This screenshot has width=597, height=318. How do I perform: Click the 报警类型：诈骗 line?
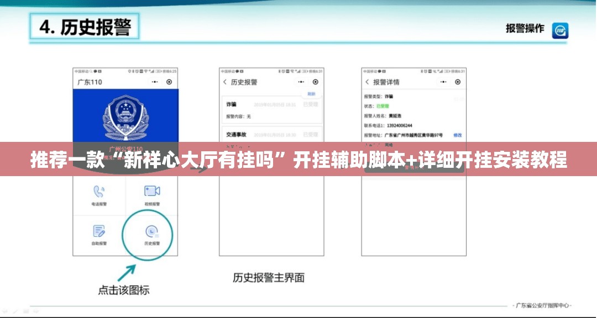(x=378, y=97)
